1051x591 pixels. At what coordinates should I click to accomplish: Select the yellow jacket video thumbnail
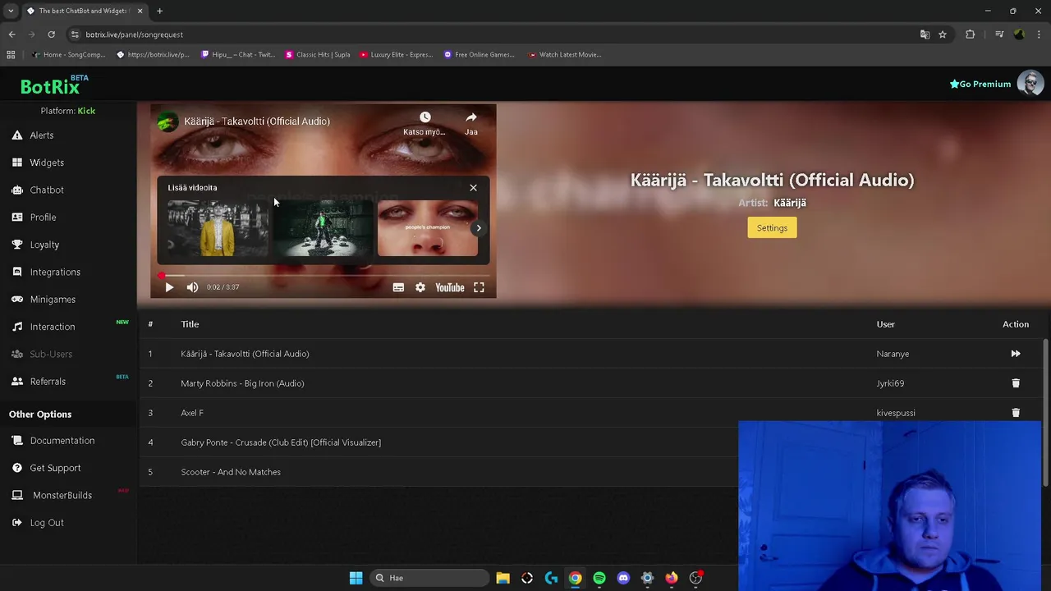pos(218,228)
